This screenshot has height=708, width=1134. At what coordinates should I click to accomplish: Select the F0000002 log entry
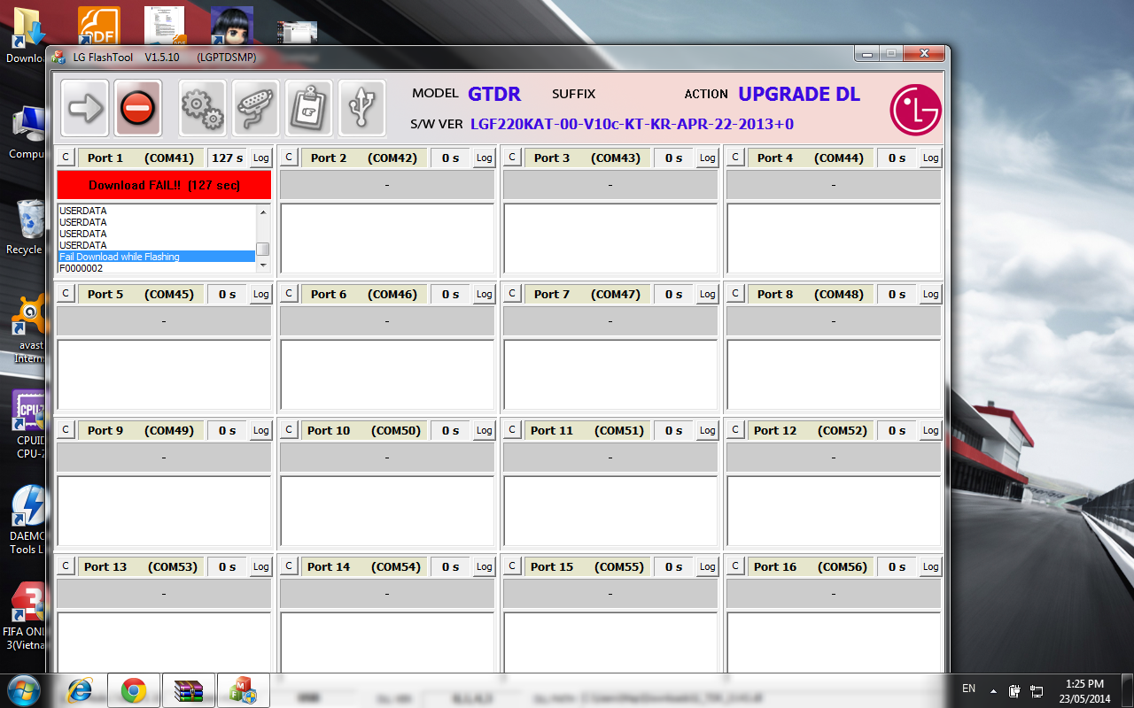pyautogui.click(x=157, y=268)
